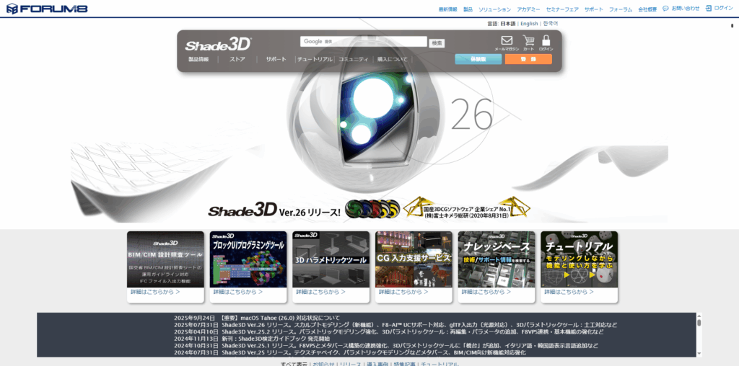This screenshot has width=739, height=366.
Task: Open the 製品情報 navigation menu
Action: click(x=198, y=59)
